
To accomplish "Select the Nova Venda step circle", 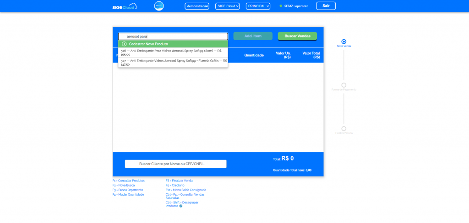I will (344, 41).
